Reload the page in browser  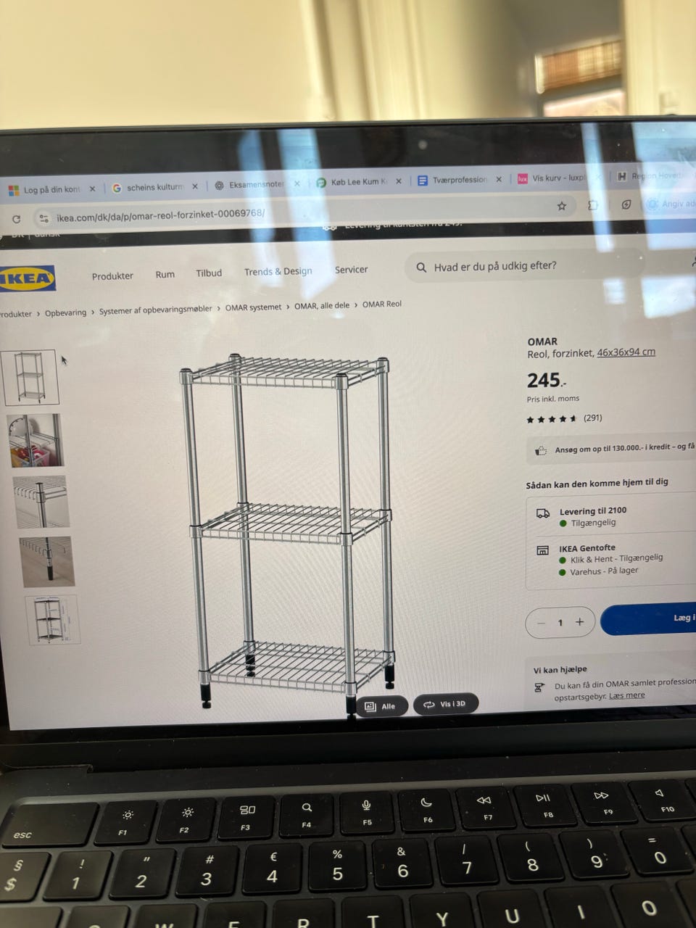click(x=16, y=219)
